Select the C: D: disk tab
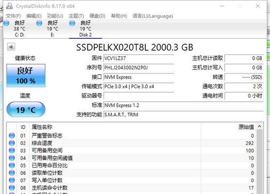Image resolution: width=270 pixels, height=194 pixels. [19, 29]
